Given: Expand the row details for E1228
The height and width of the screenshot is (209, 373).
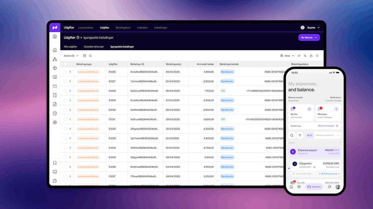Looking at the screenshot, I should click(70, 91).
